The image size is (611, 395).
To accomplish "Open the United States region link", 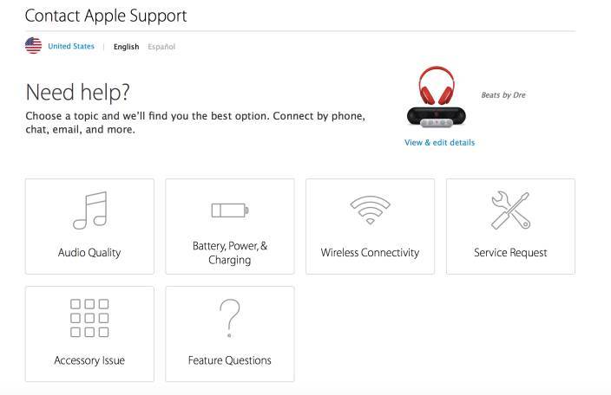I will pyautogui.click(x=71, y=46).
